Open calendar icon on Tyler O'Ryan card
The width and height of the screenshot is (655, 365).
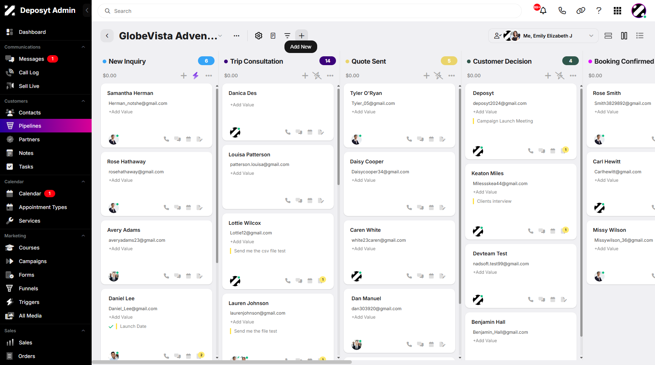click(431, 139)
